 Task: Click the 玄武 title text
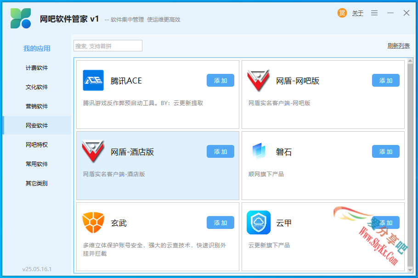[119, 223]
